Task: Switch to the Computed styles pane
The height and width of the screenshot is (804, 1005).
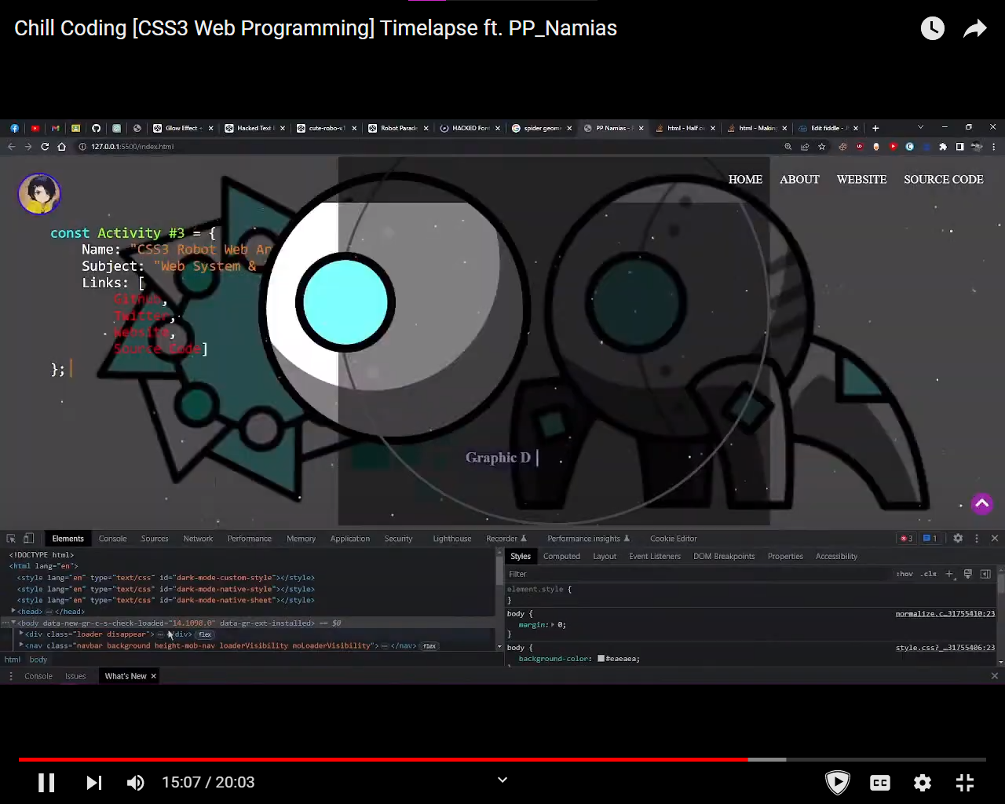Action: pos(561,557)
